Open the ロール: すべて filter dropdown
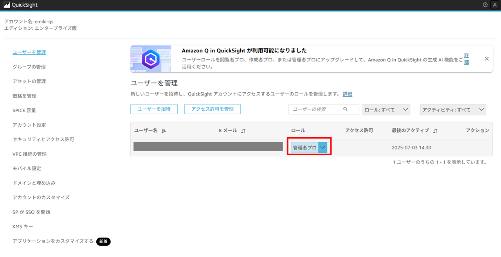The height and width of the screenshot is (257, 501). [x=386, y=110]
